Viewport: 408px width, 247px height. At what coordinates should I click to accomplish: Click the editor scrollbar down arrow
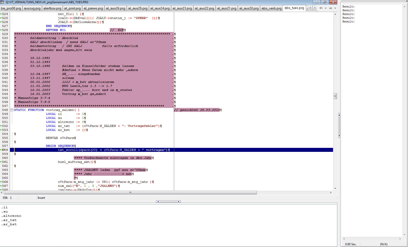click(x=335, y=189)
